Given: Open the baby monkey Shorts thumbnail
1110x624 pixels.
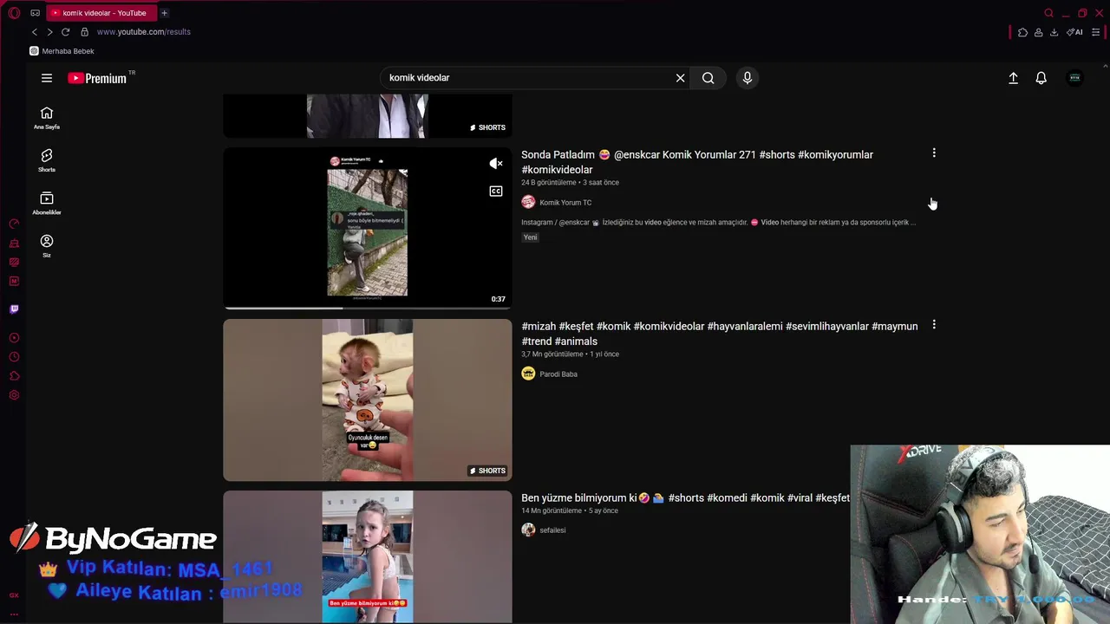Looking at the screenshot, I should (x=368, y=400).
